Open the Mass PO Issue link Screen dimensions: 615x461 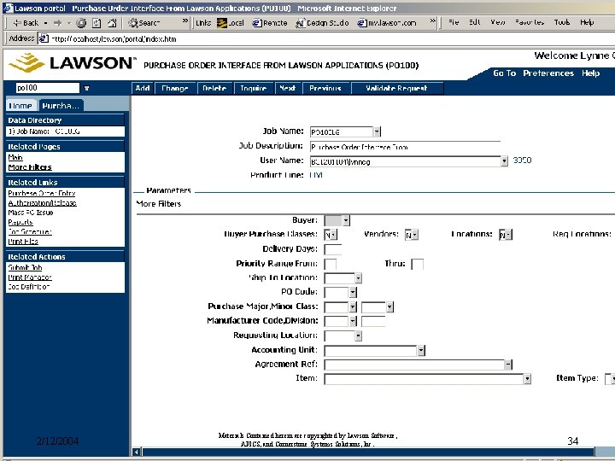point(31,213)
